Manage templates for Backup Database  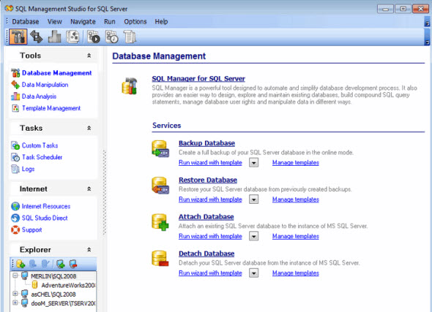coord(296,163)
